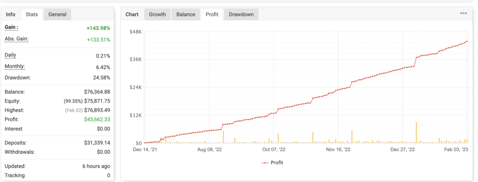The height and width of the screenshot is (182, 478).
Task: Click the Tracking count 0
Action: [109, 175]
